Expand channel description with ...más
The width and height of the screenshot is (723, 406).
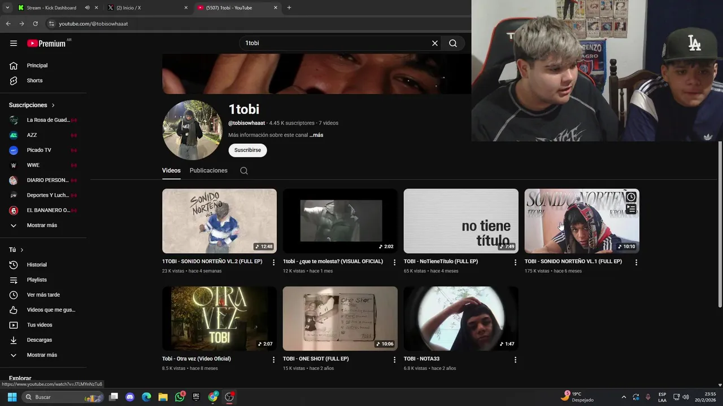316,135
